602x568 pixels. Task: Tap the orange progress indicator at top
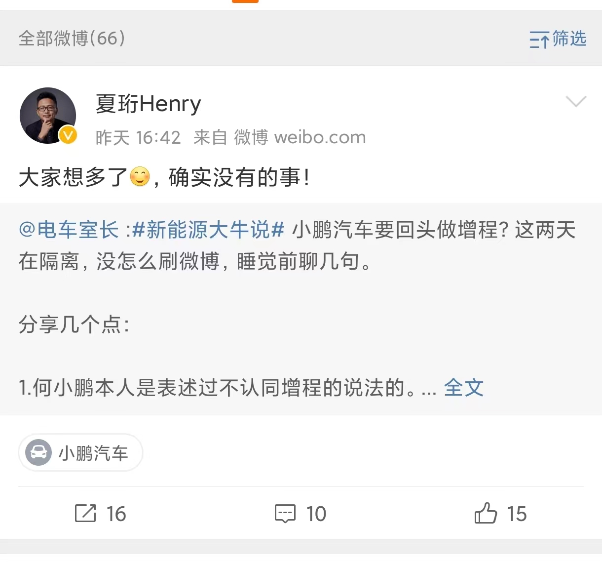point(245,2)
